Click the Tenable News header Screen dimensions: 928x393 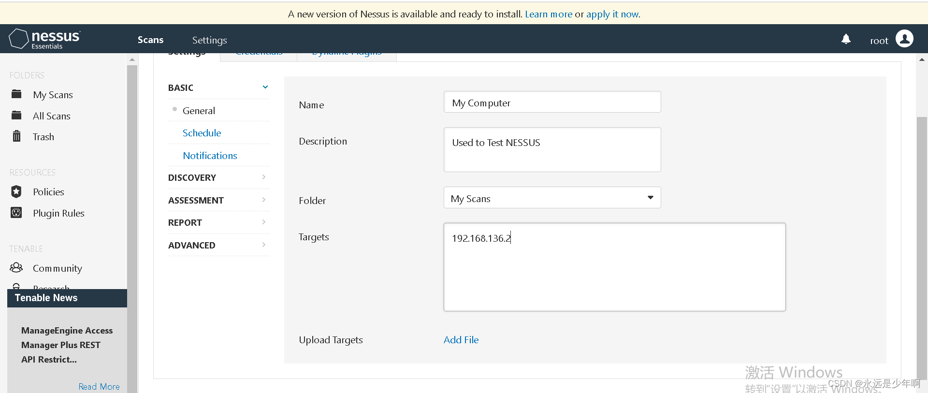pyautogui.click(x=67, y=298)
